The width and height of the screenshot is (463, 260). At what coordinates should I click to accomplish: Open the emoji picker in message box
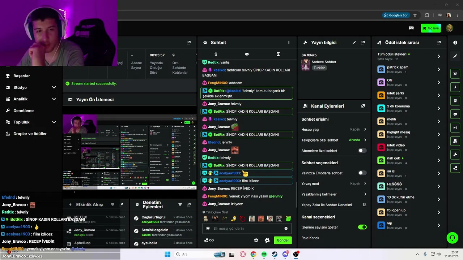(286, 229)
